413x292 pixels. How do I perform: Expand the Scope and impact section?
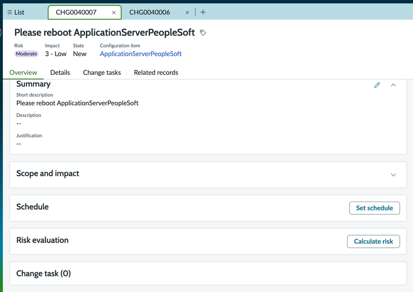pyautogui.click(x=393, y=175)
